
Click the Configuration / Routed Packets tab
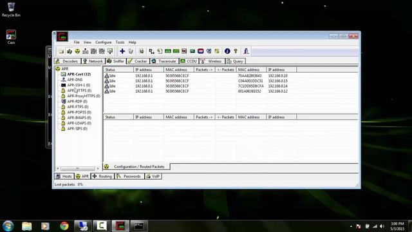tap(136, 166)
